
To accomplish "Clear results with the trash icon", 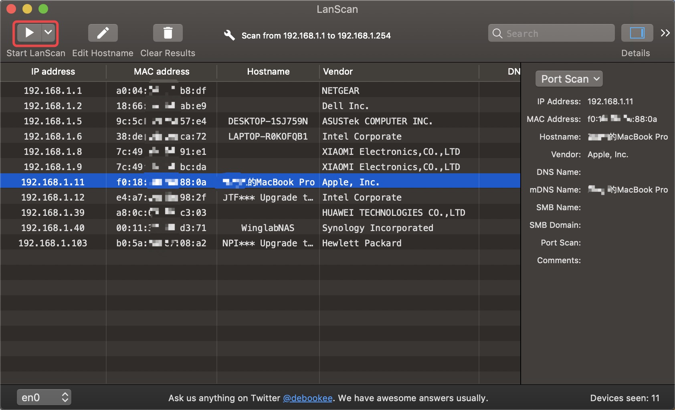I will (x=168, y=33).
